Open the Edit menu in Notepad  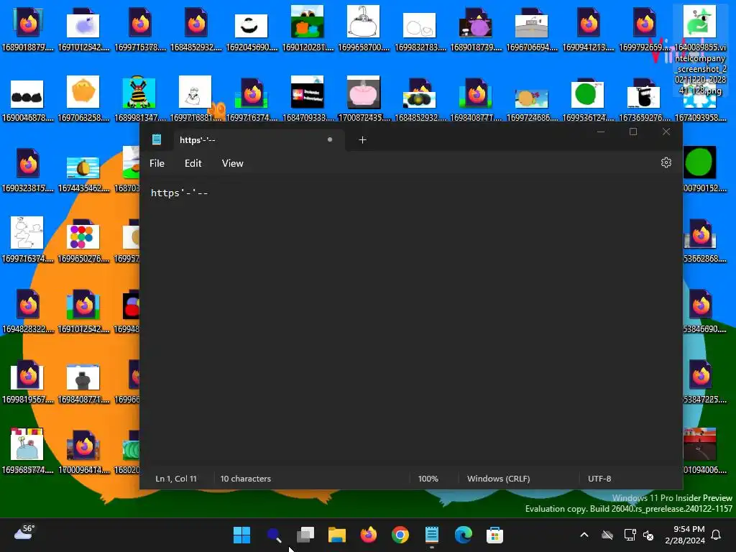pos(193,163)
